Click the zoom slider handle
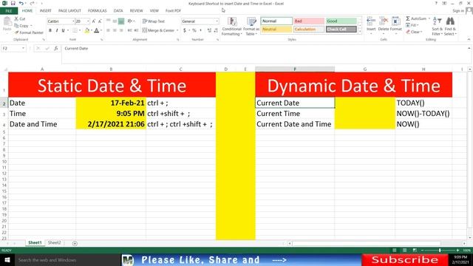 point(440,250)
